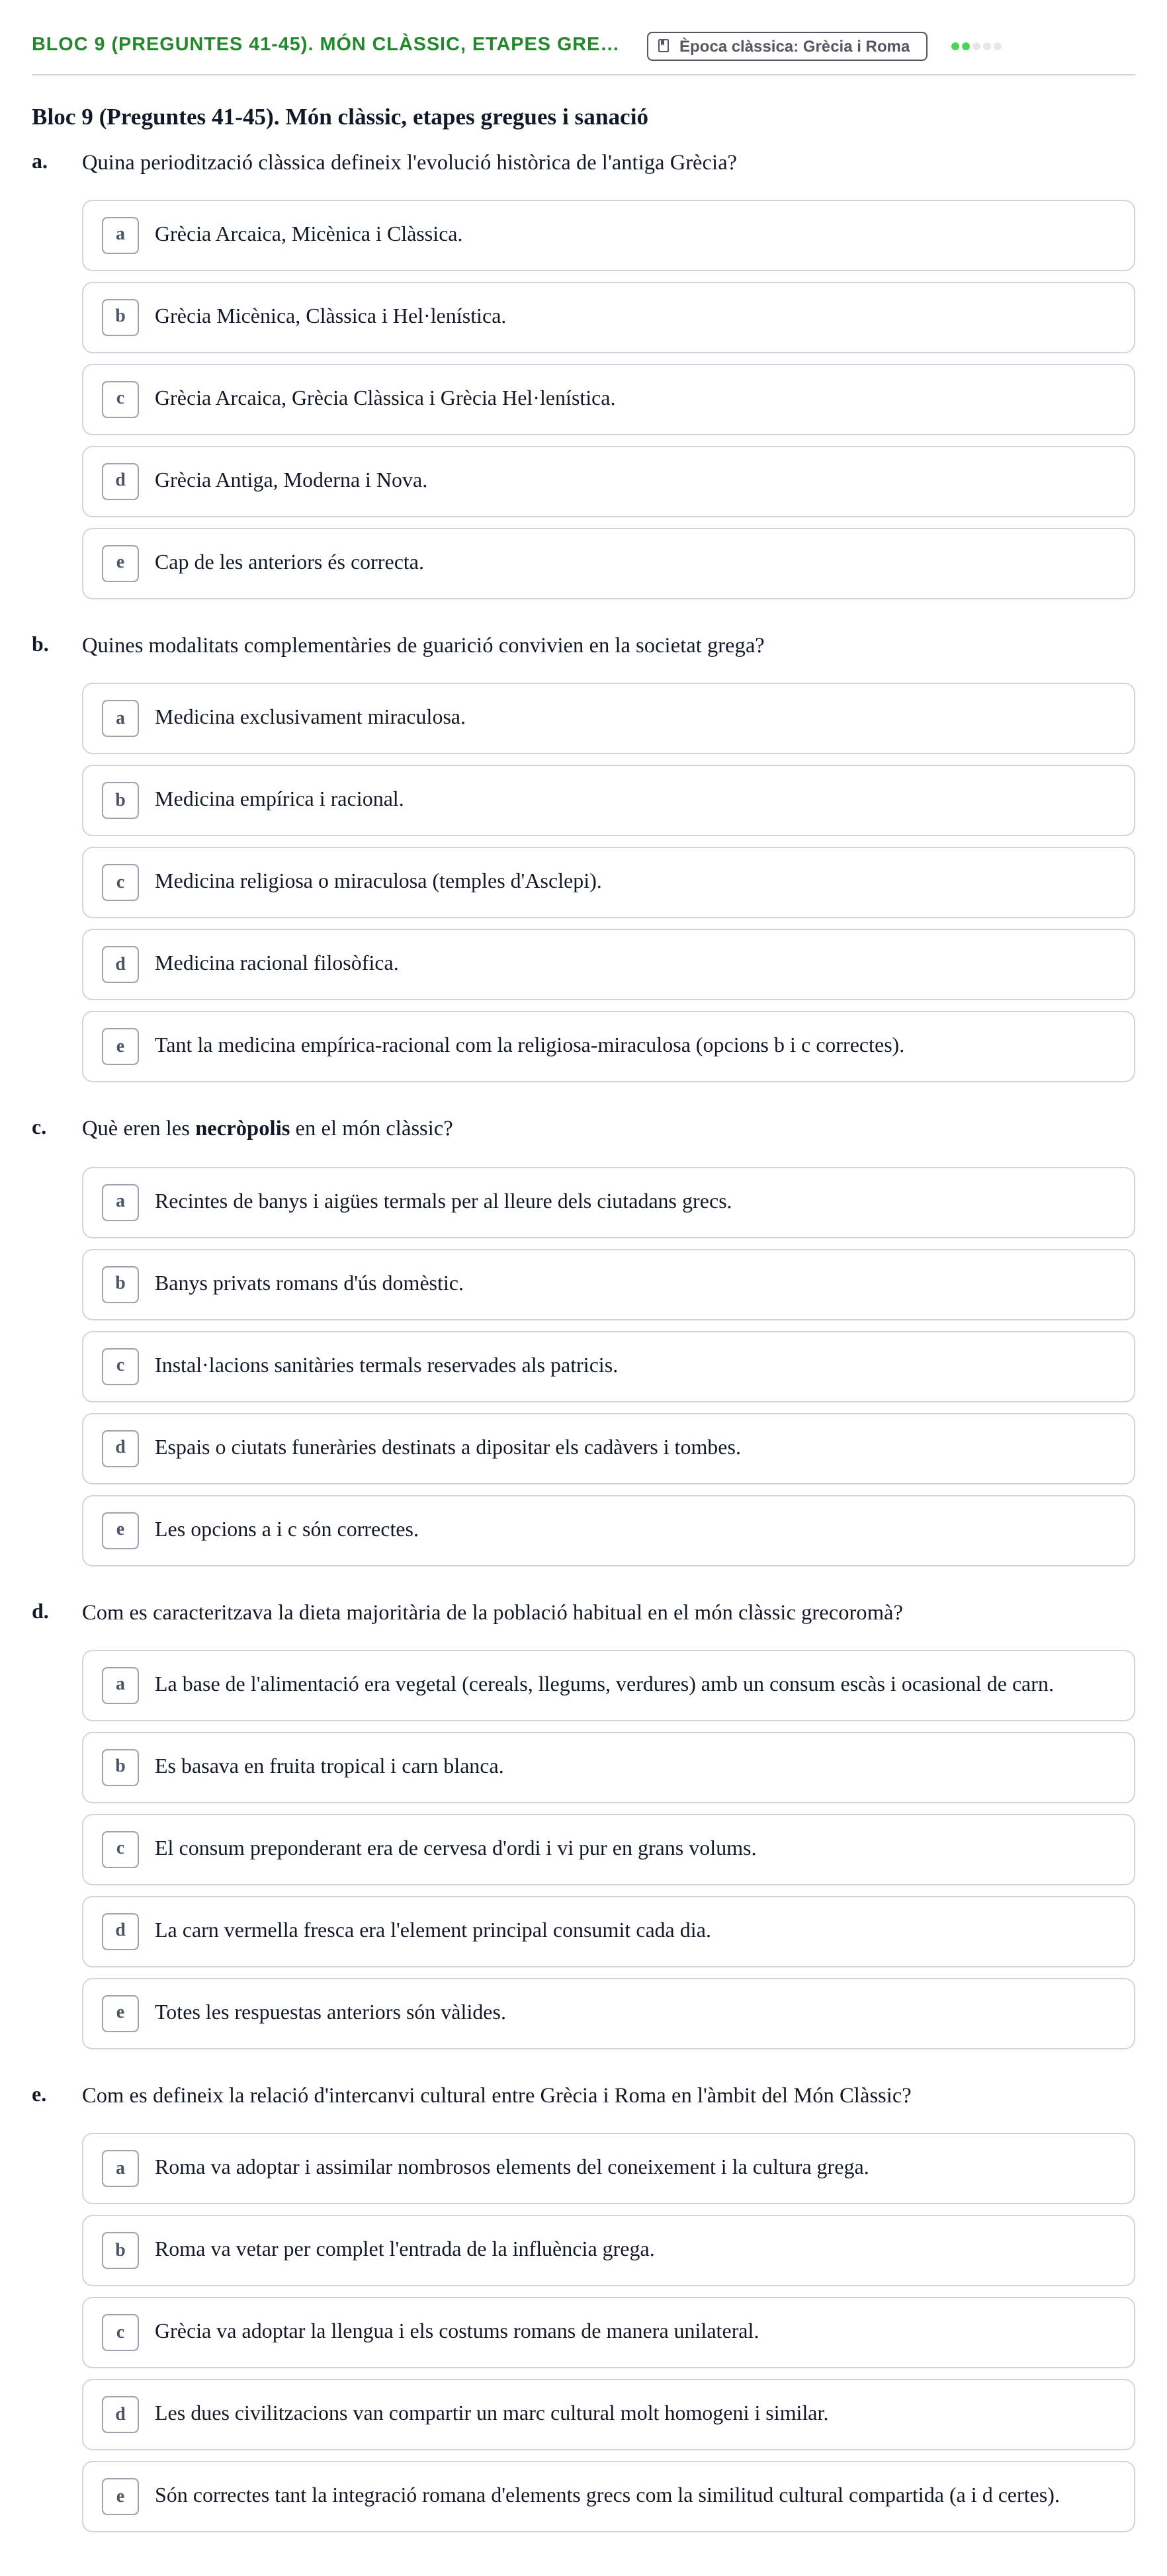The image size is (1167, 2576).
Task: Click the progress dots indicator
Action: pyautogui.click(x=975, y=46)
